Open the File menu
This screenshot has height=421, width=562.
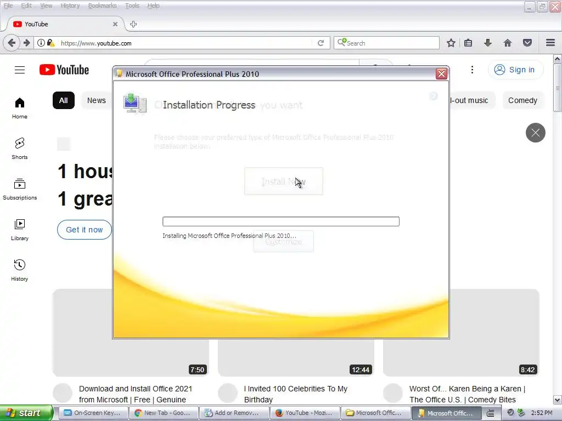pyautogui.click(x=8, y=5)
